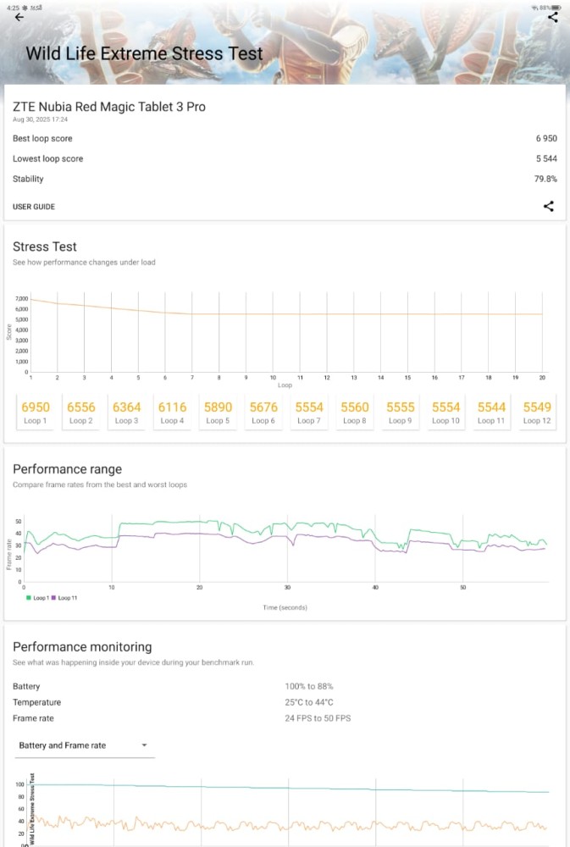Image resolution: width=570 pixels, height=847 pixels.
Task: Open the Battery and Frame rate dropdown
Action: click(x=84, y=745)
